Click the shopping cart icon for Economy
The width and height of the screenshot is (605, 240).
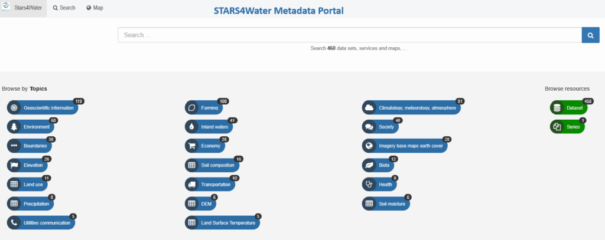(x=191, y=146)
